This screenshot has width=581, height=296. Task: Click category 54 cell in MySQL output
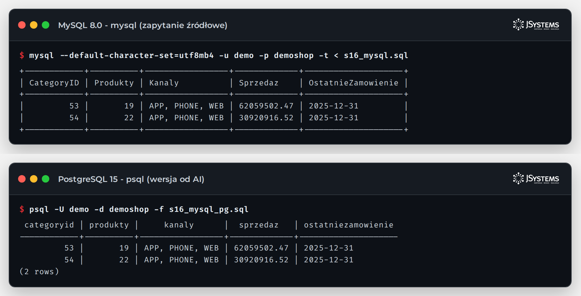pyautogui.click(x=74, y=118)
